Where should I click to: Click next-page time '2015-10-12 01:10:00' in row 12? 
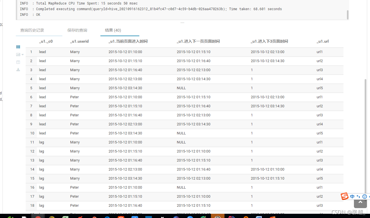[193, 151]
